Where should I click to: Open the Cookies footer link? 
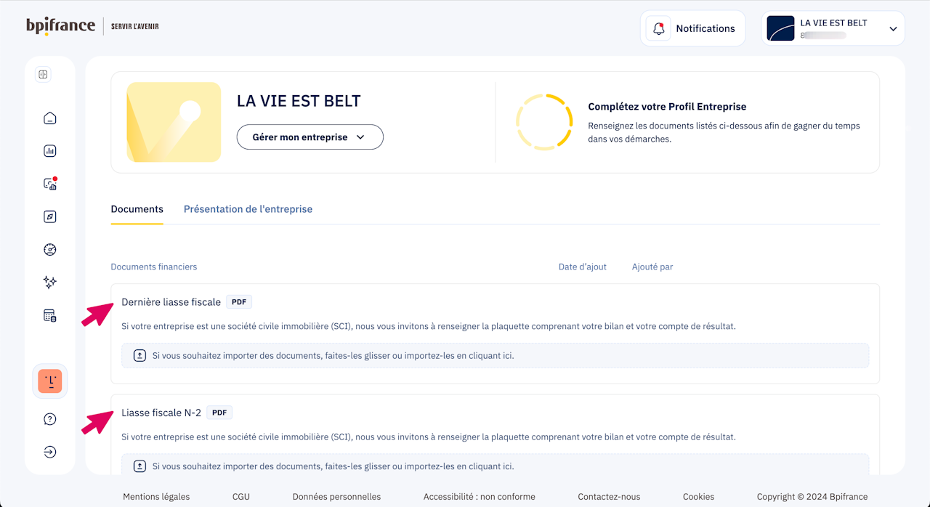(698, 497)
